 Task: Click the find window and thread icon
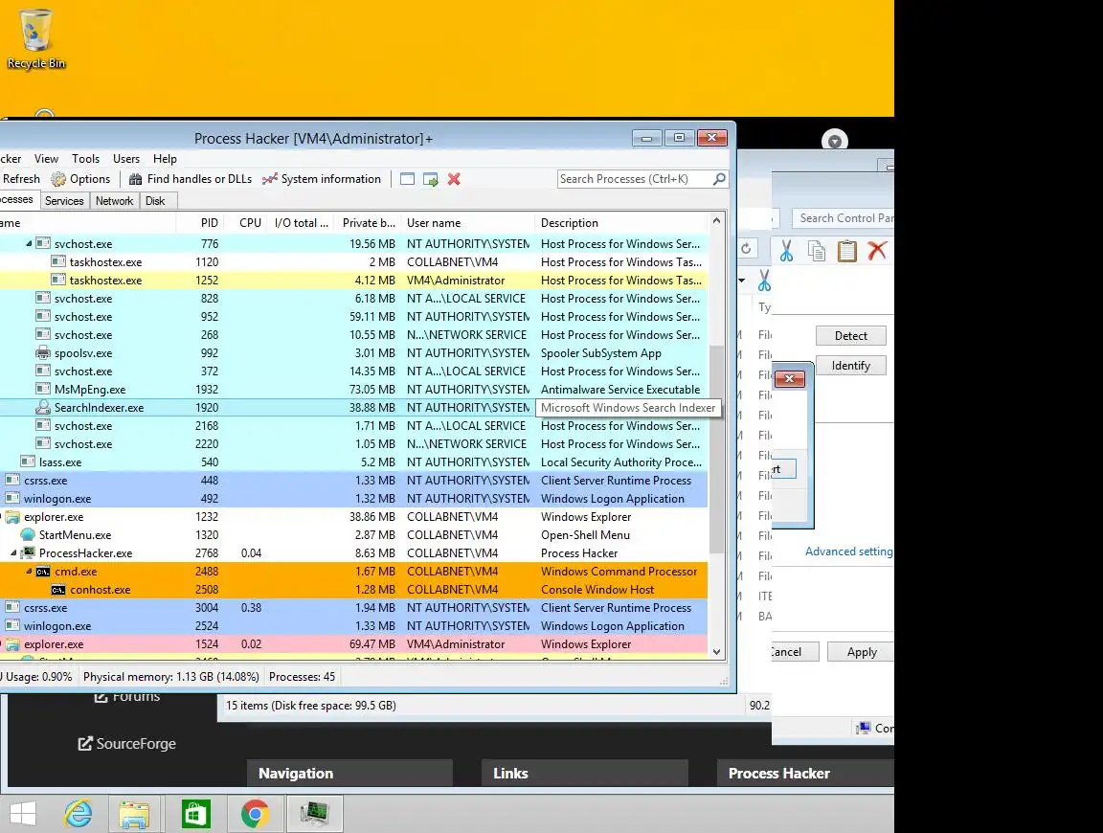[431, 179]
